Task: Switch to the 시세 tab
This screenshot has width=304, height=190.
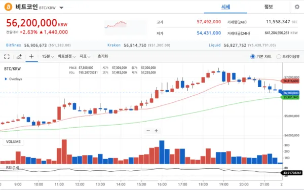Action: point(225,7)
